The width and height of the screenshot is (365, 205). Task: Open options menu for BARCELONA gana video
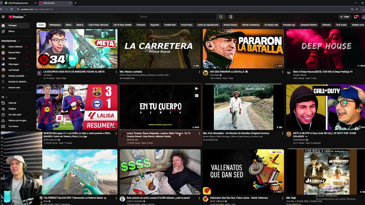[x=116, y=134]
